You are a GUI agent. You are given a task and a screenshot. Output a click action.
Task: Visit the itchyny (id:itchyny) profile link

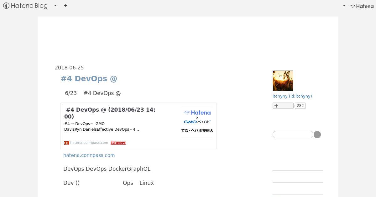[292, 96]
